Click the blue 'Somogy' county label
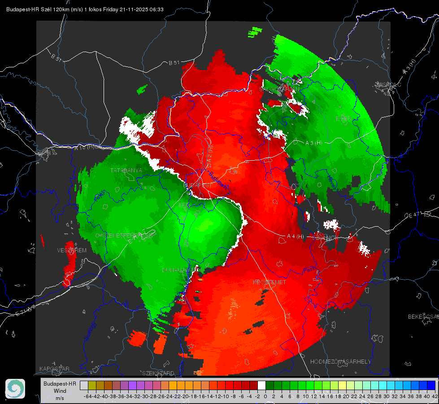This screenshot has height=404, width=439. tap(90, 331)
